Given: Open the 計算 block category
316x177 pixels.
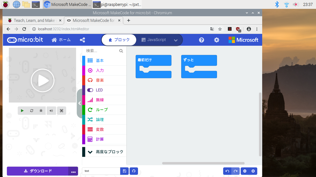Looking at the screenshot, I should tap(104, 139).
